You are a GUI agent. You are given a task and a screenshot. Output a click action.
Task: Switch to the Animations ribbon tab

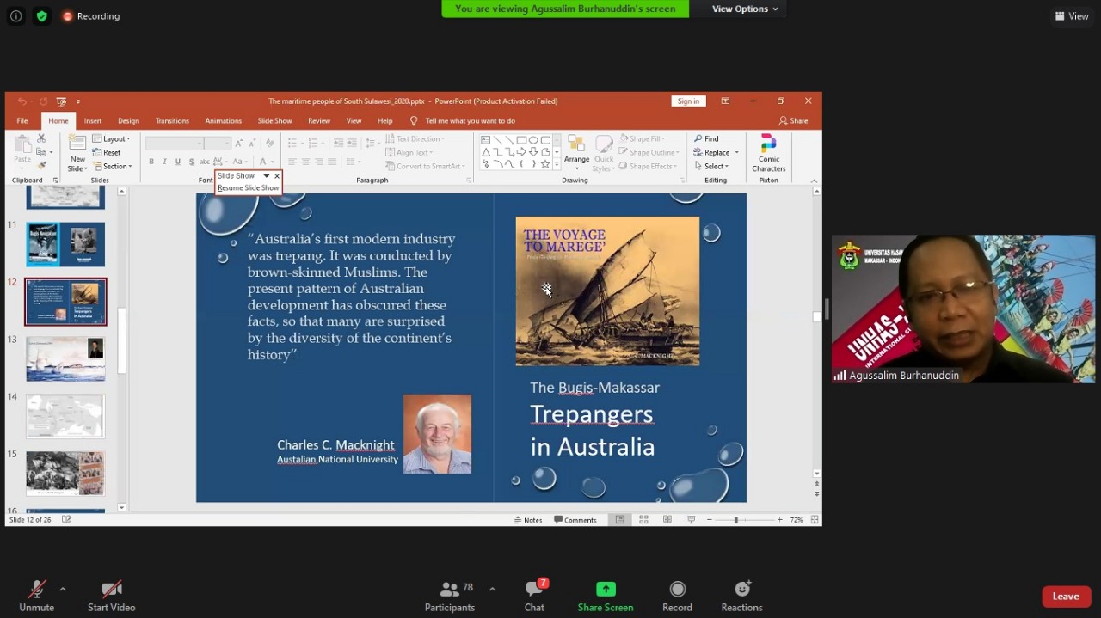pos(223,121)
